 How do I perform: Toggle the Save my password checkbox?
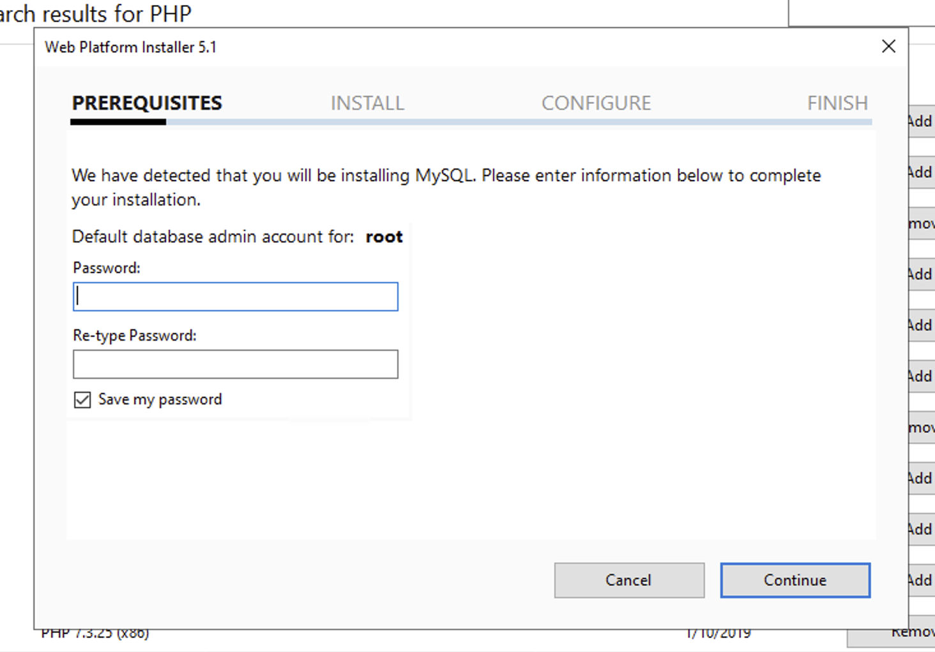(82, 400)
